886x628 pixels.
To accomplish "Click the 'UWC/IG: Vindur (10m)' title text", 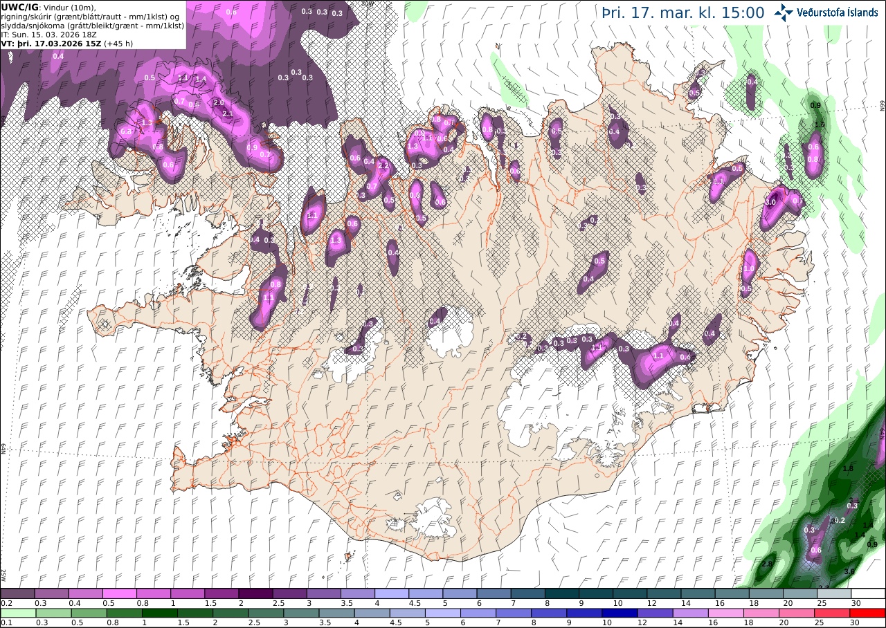I will (x=48, y=7).
